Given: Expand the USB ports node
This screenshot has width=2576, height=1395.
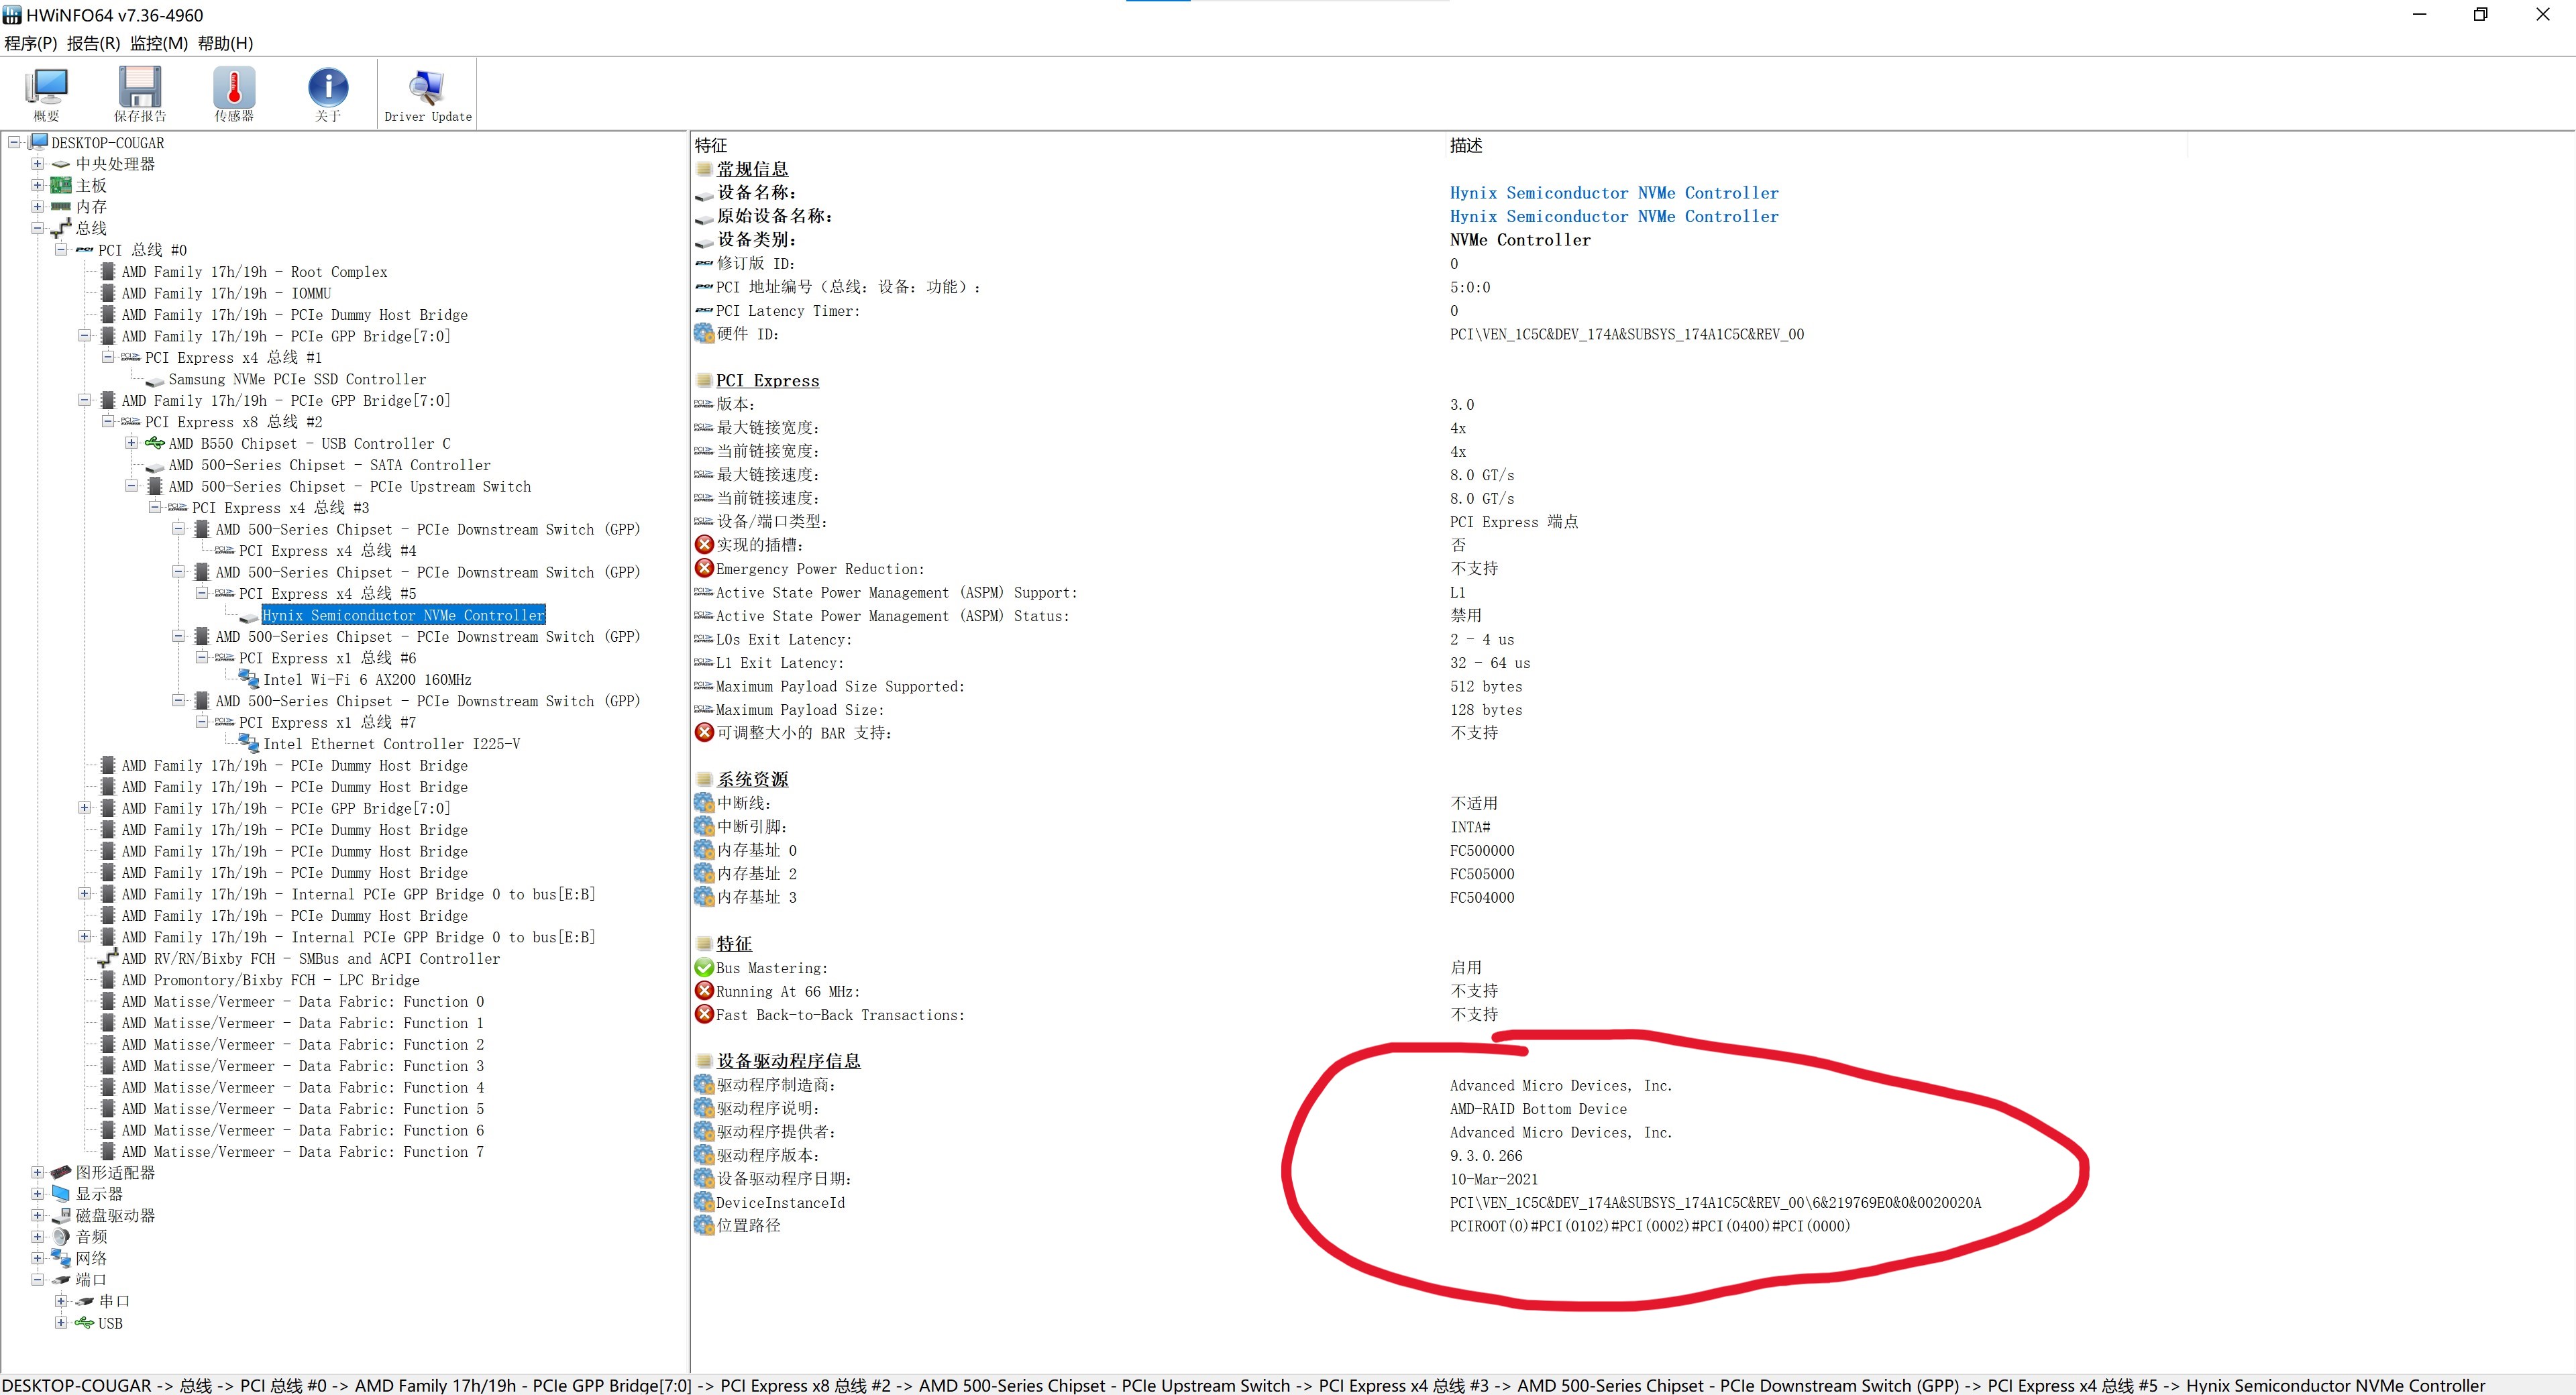Looking at the screenshot, I should coord(61,1323).
